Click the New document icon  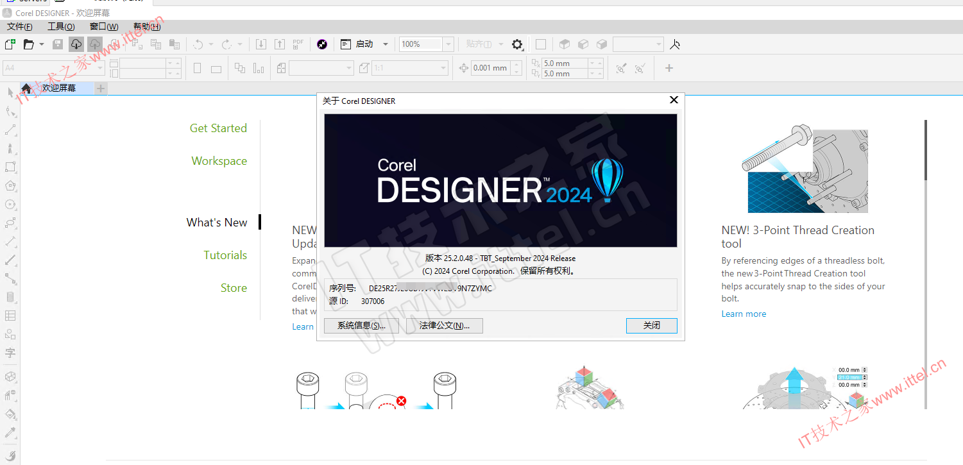(10, 44)
